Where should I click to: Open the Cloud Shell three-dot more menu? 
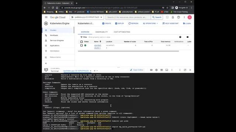pos(172,70)
